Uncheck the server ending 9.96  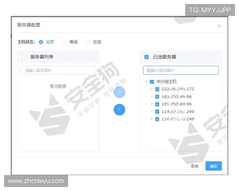click(157, 104)
